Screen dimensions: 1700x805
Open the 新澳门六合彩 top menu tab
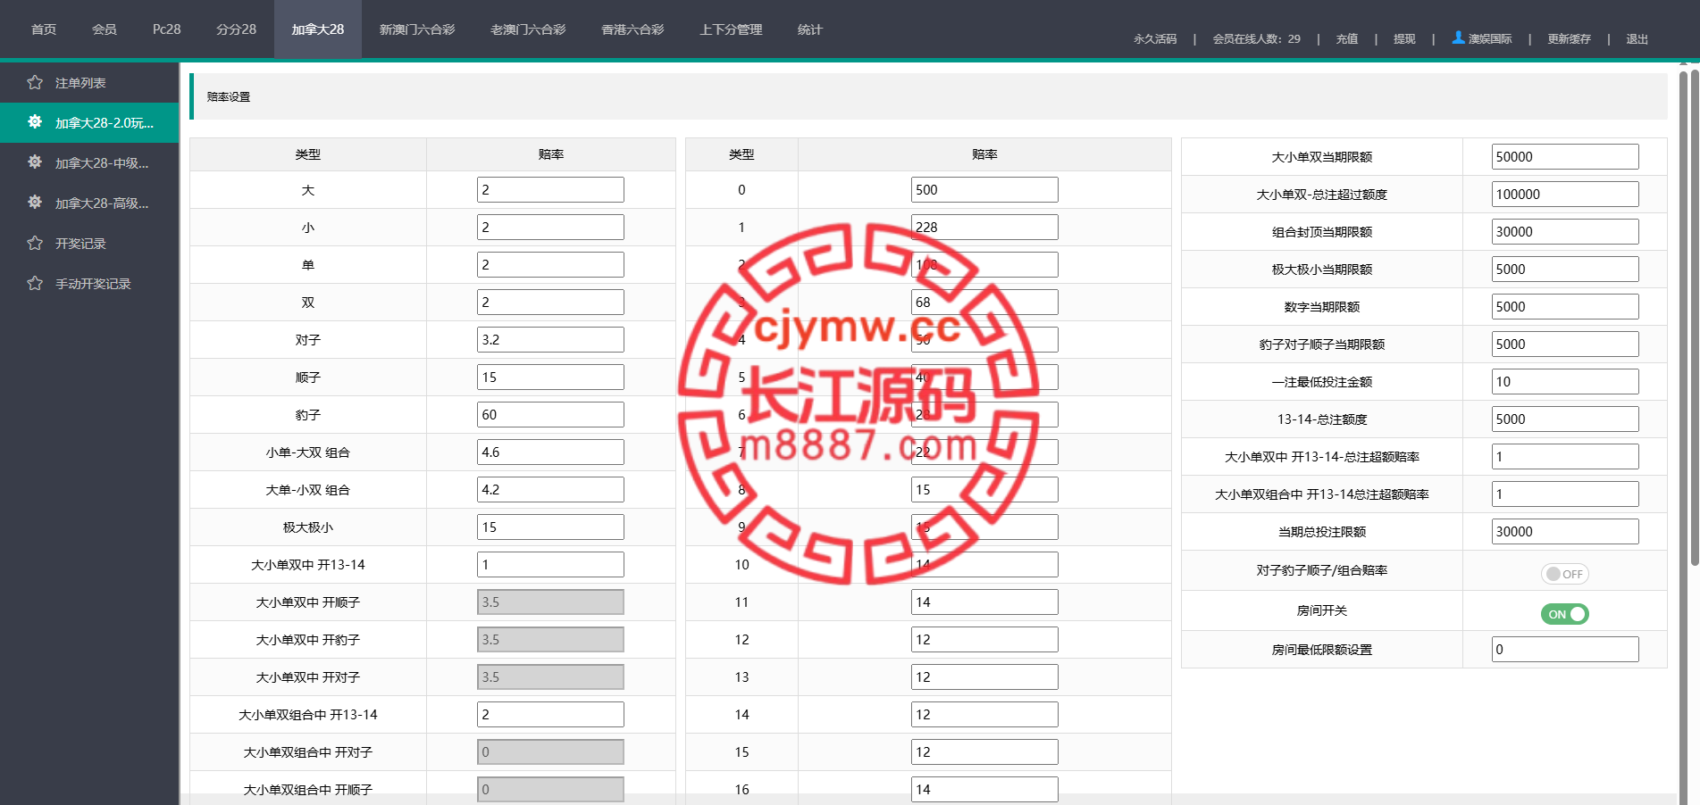(x=417, y=29)
